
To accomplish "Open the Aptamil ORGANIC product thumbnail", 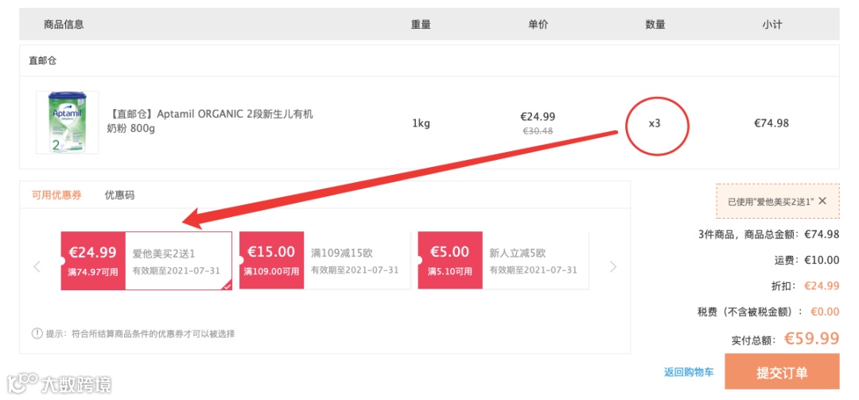I will point(68,122).
